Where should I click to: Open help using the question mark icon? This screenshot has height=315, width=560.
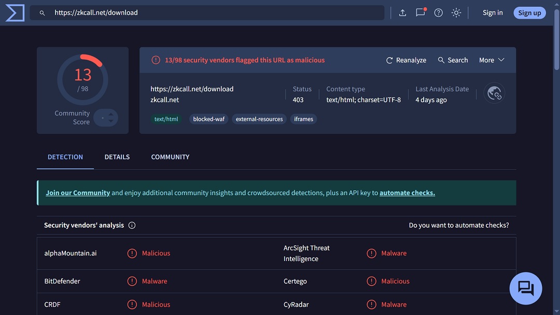point(438,12)
